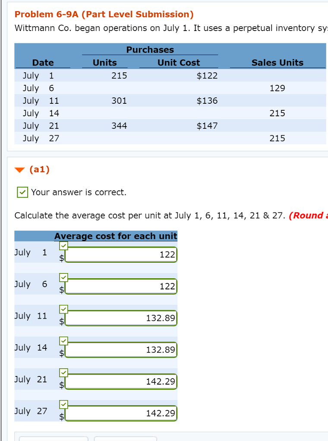
Task: Select the July 21 field showing 142.29
Action: (x=121, y=381)
